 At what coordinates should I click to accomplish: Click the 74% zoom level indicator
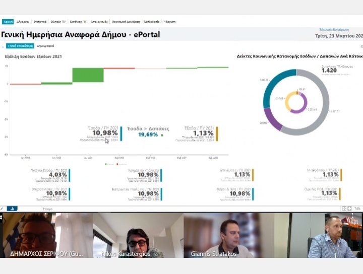[357, 209]
